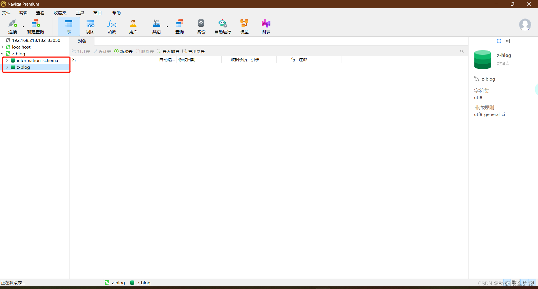
Task: Click the 新建查询 (New Query) icon
Action: tap(36, 27)
